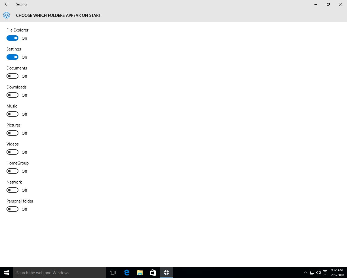Click the Personal folder label text
The height and width of the screenshot is (278, 347).
click(20, 201)
